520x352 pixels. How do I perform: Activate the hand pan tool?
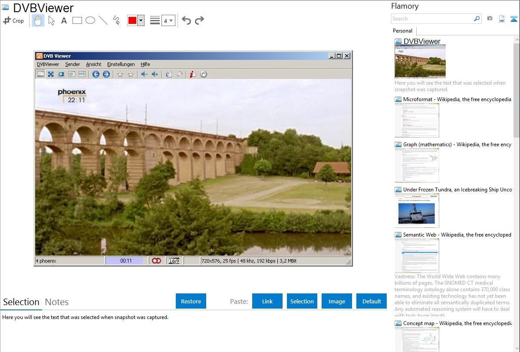(38, 20)
